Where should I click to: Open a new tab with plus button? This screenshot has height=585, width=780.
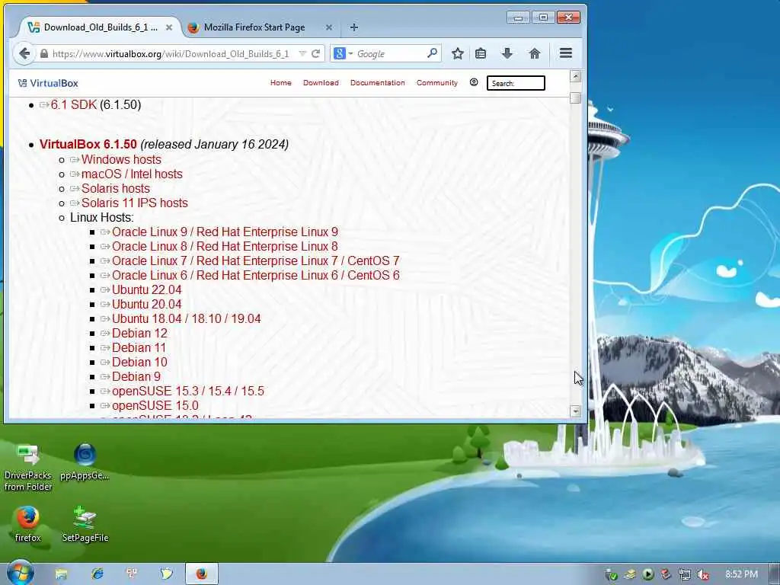click(354, 27)
